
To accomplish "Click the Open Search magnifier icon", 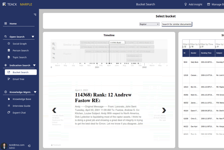I will 6,37.
